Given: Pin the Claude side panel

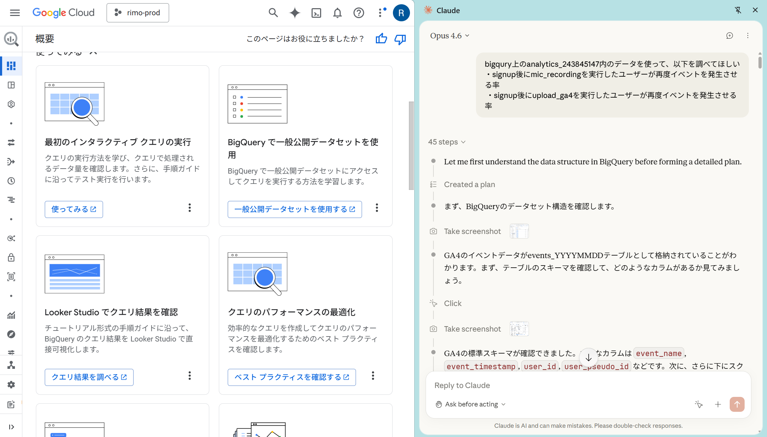Looking at the screenshot, I should 738,10.
